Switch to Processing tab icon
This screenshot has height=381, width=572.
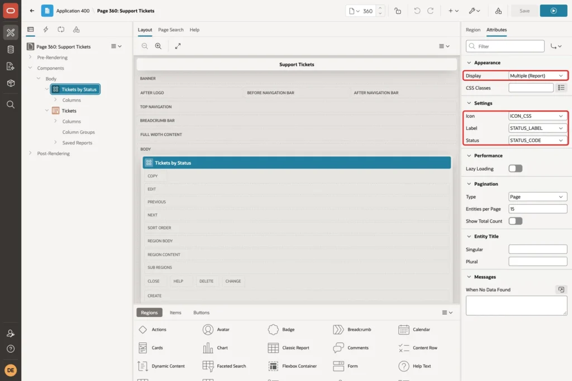point(61,30)
